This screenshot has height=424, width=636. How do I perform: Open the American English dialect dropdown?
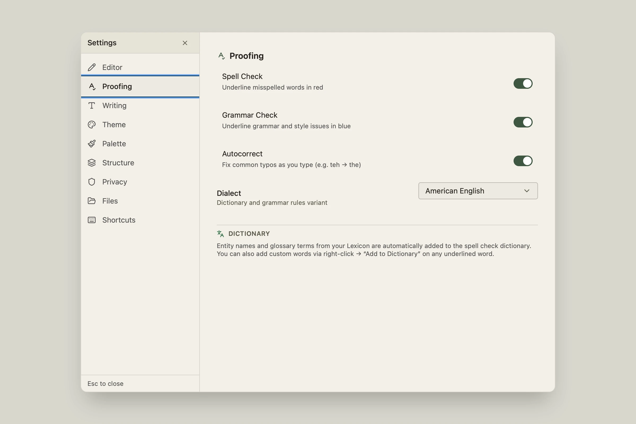[x=478, y=191]
